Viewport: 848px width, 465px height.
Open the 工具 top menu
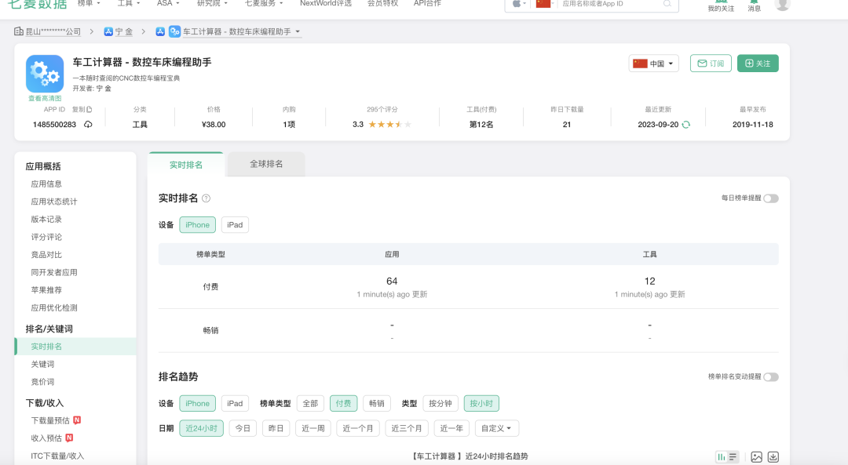click(x=129, y=3)
